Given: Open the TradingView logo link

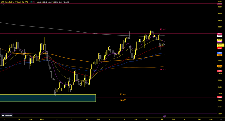Looking at the screenshot, I should click(x=7, y=115).
